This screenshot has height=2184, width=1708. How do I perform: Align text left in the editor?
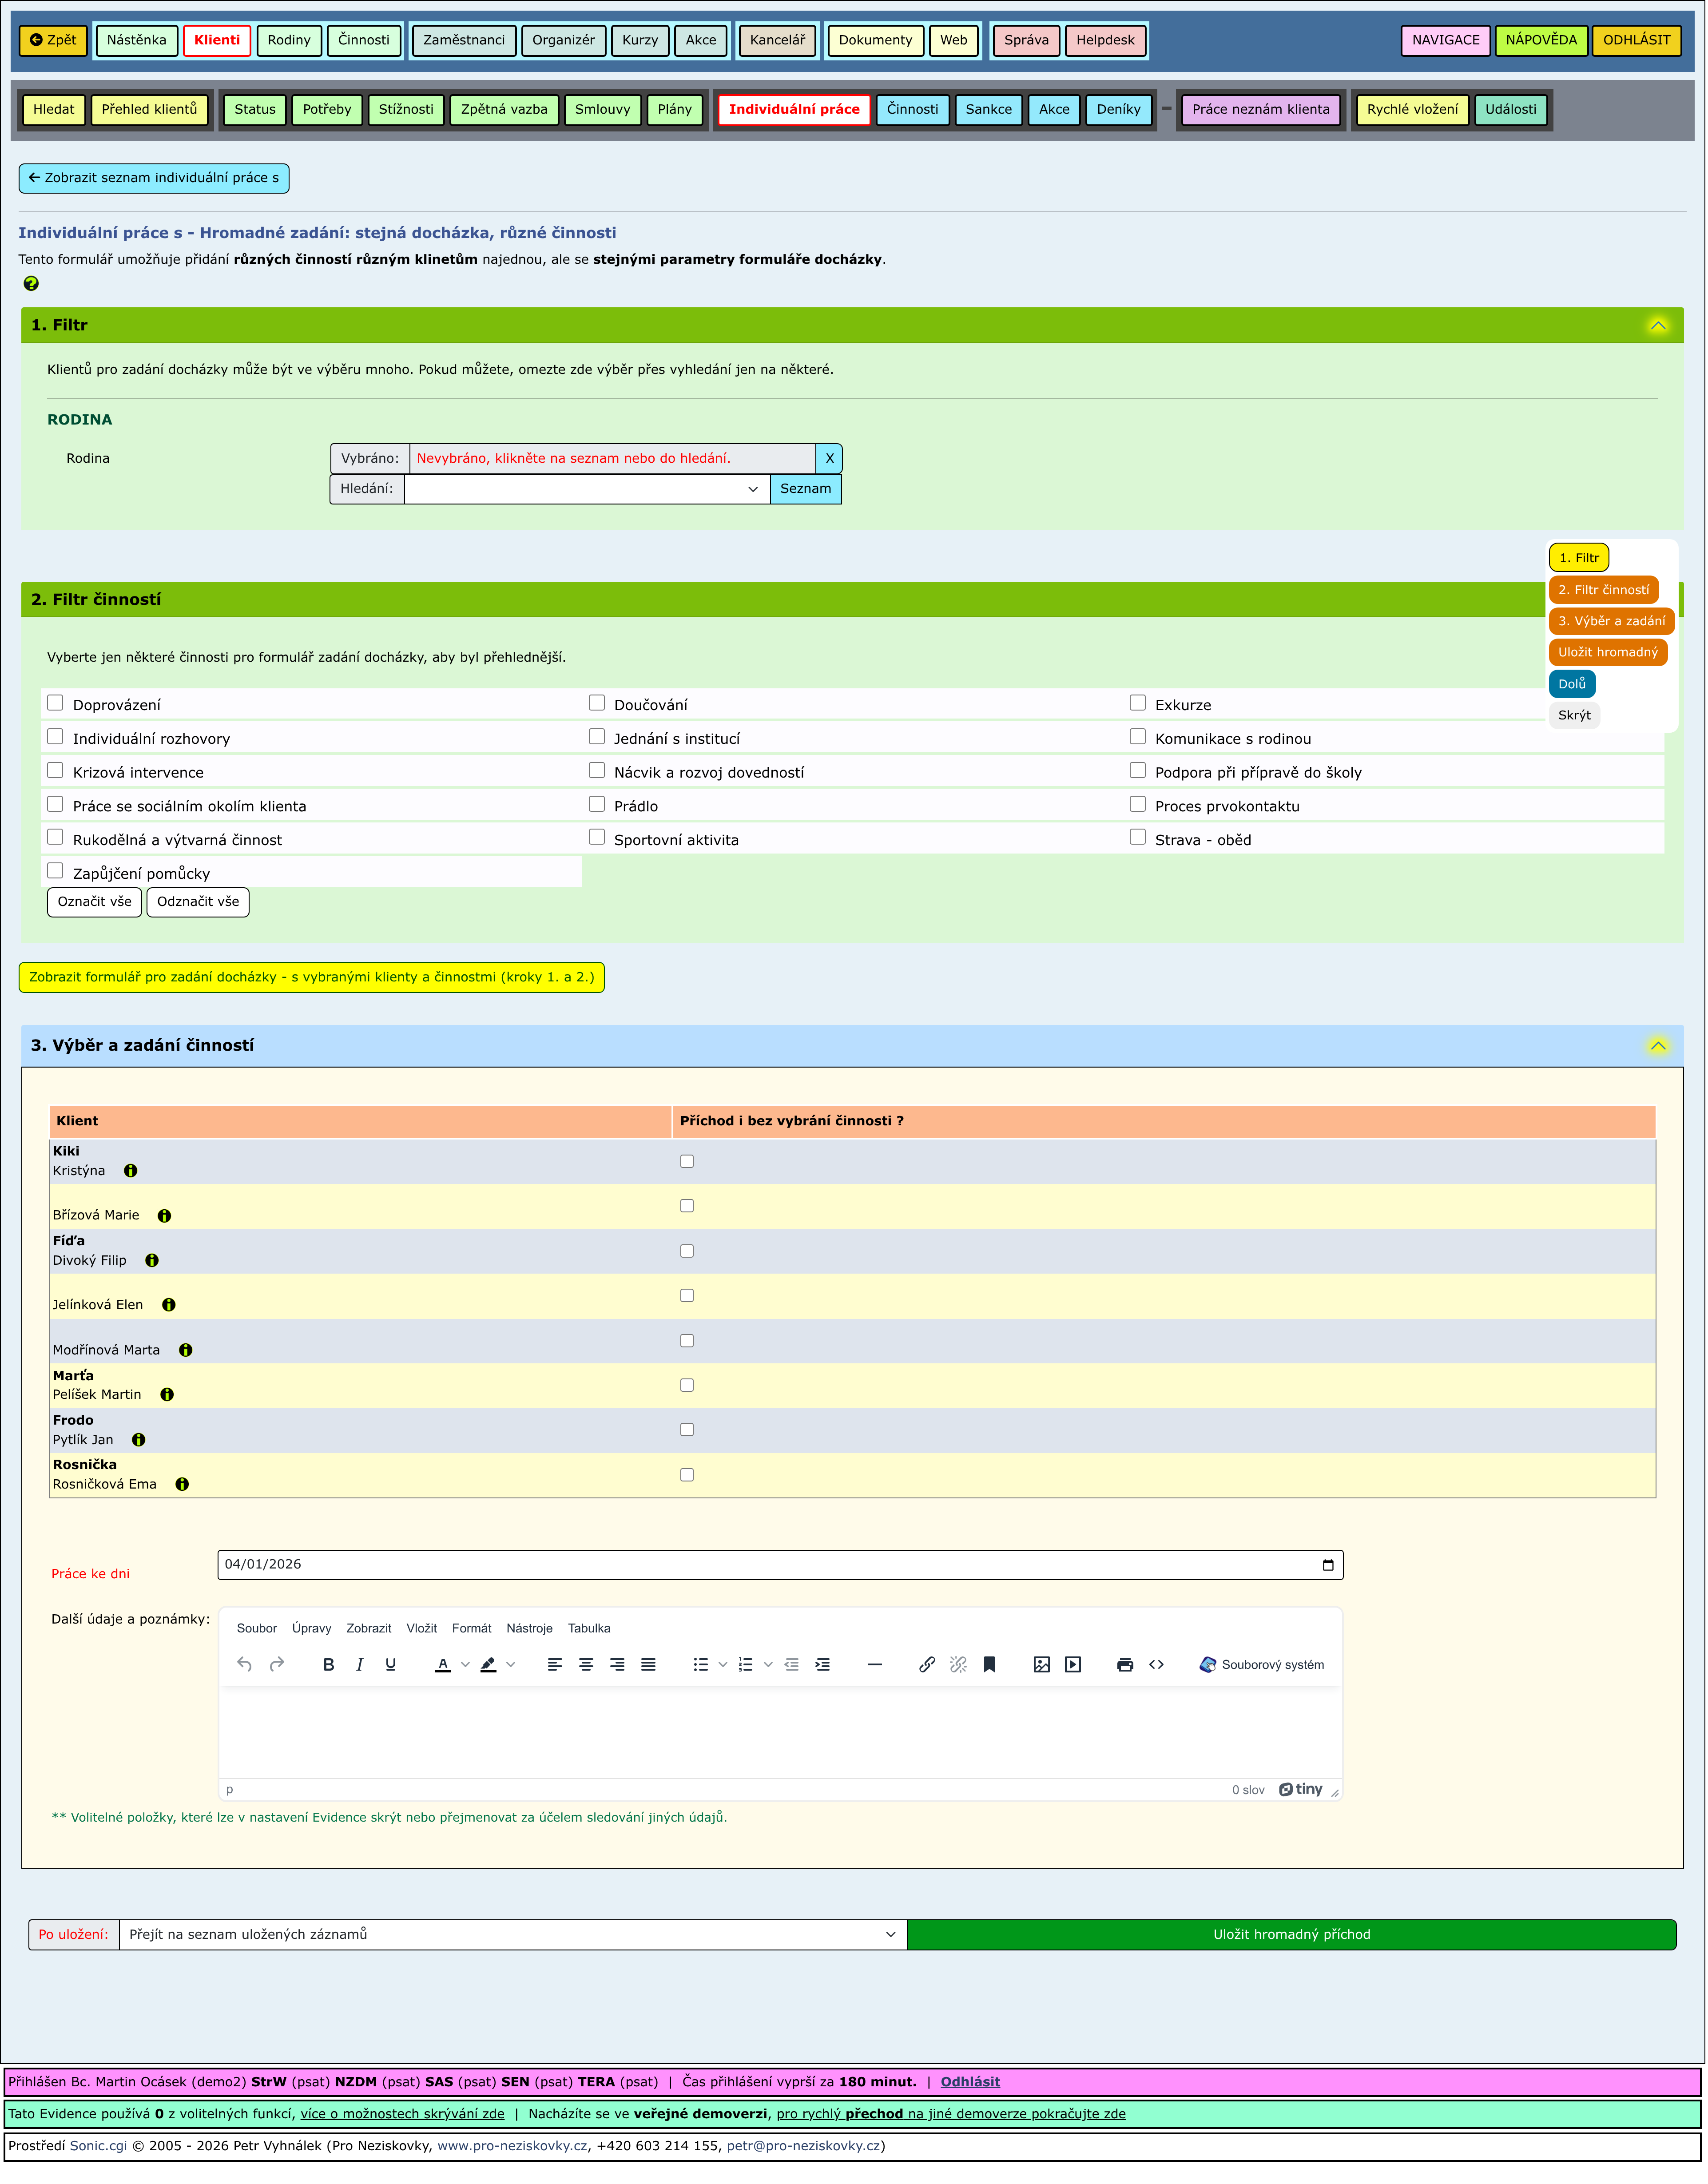(x=555, y=1665)
